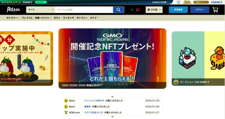This screenshot has width=225, height=119.
Task: Open the Instagram icon link
Action: (x=138, y=10)
